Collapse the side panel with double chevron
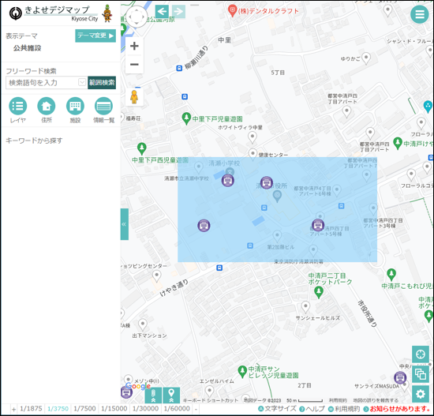 (124, 224)
